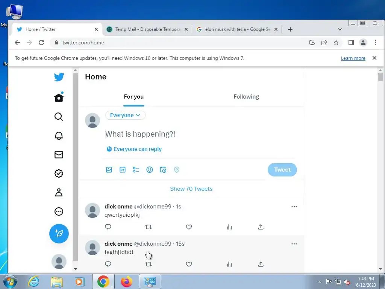Go back with browser back arrow
This screenshot has width=385, height=289.
tap(17, 43)
